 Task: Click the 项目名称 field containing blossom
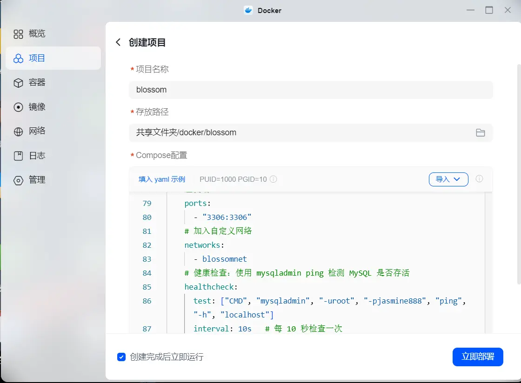[311, 90]
